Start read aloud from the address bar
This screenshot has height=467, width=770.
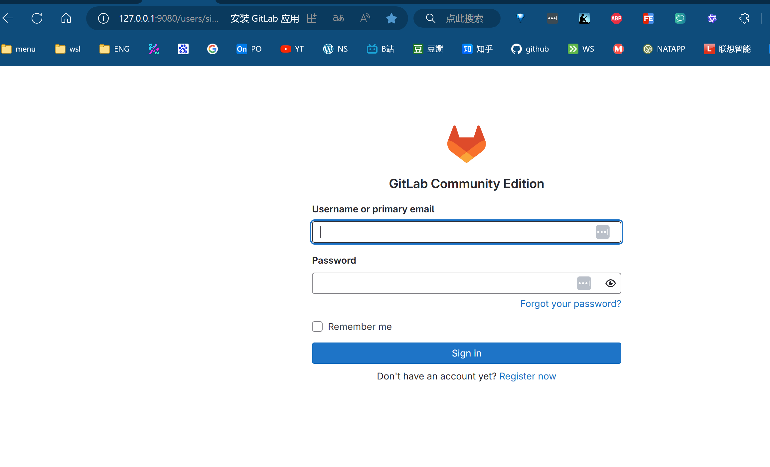365,18
